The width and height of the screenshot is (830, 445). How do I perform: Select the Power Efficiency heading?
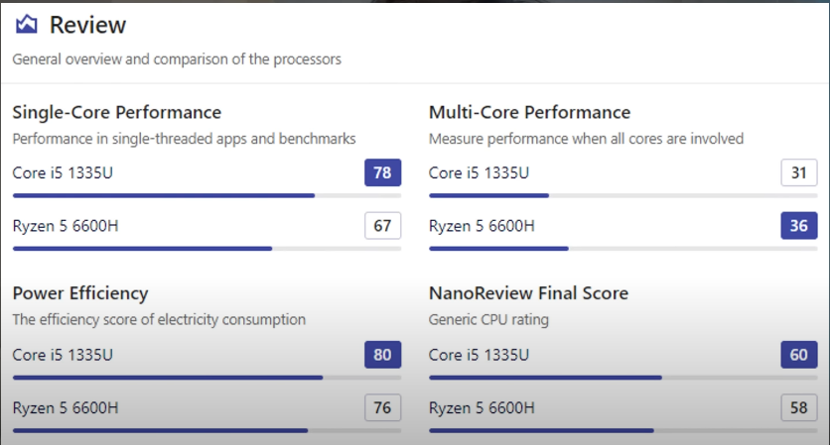[x=80, y=293]
